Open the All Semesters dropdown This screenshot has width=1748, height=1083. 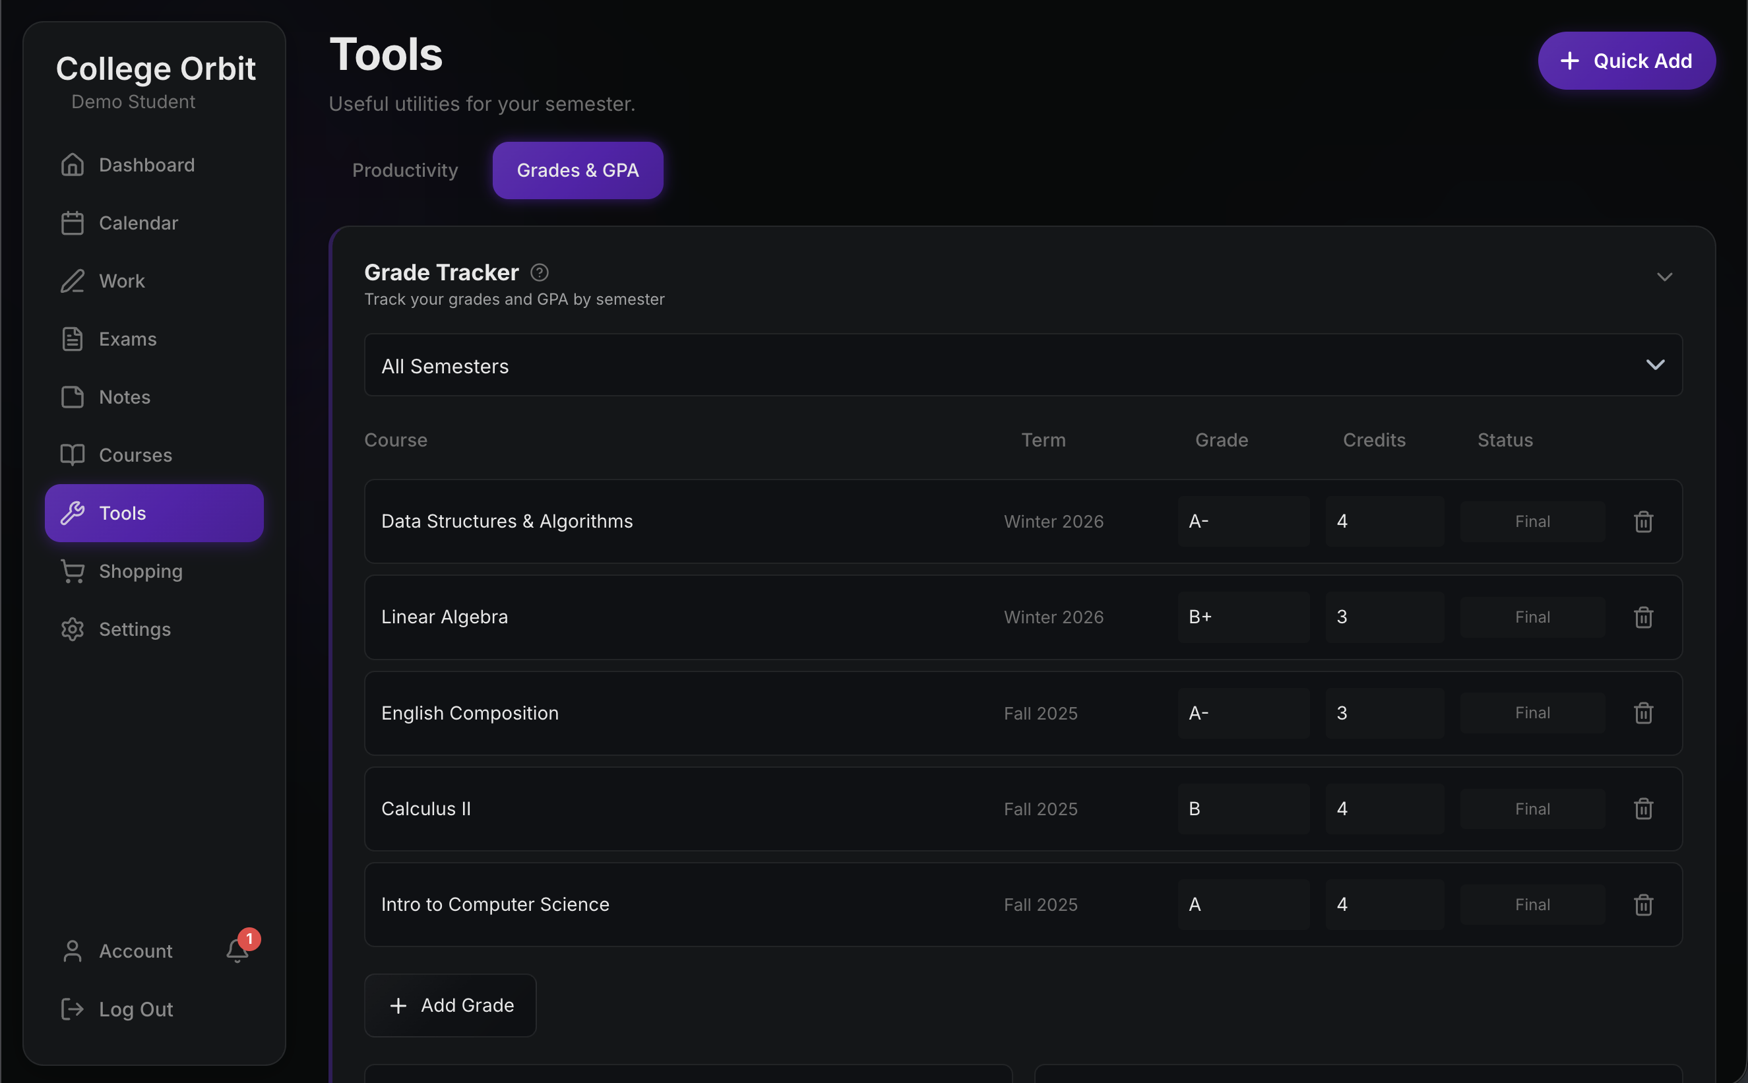point(1022,365)
